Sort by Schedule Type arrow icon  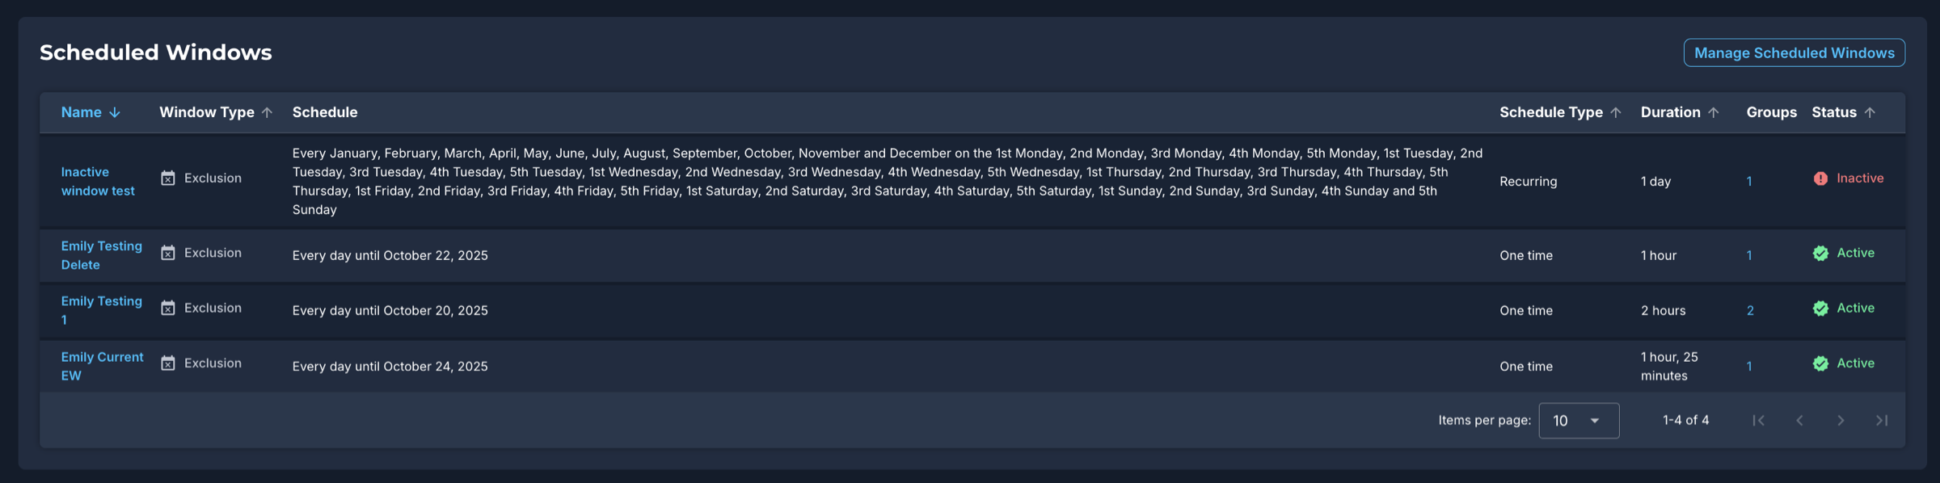pos(1615,112)
